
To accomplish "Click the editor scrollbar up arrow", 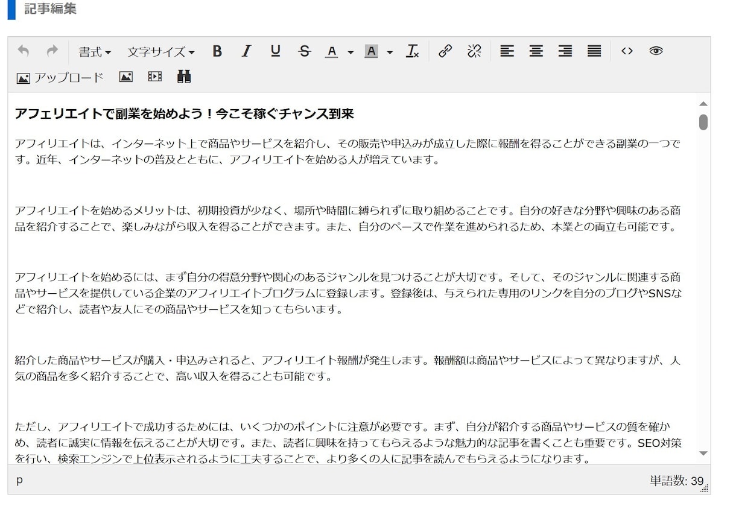I will [703, 104].
